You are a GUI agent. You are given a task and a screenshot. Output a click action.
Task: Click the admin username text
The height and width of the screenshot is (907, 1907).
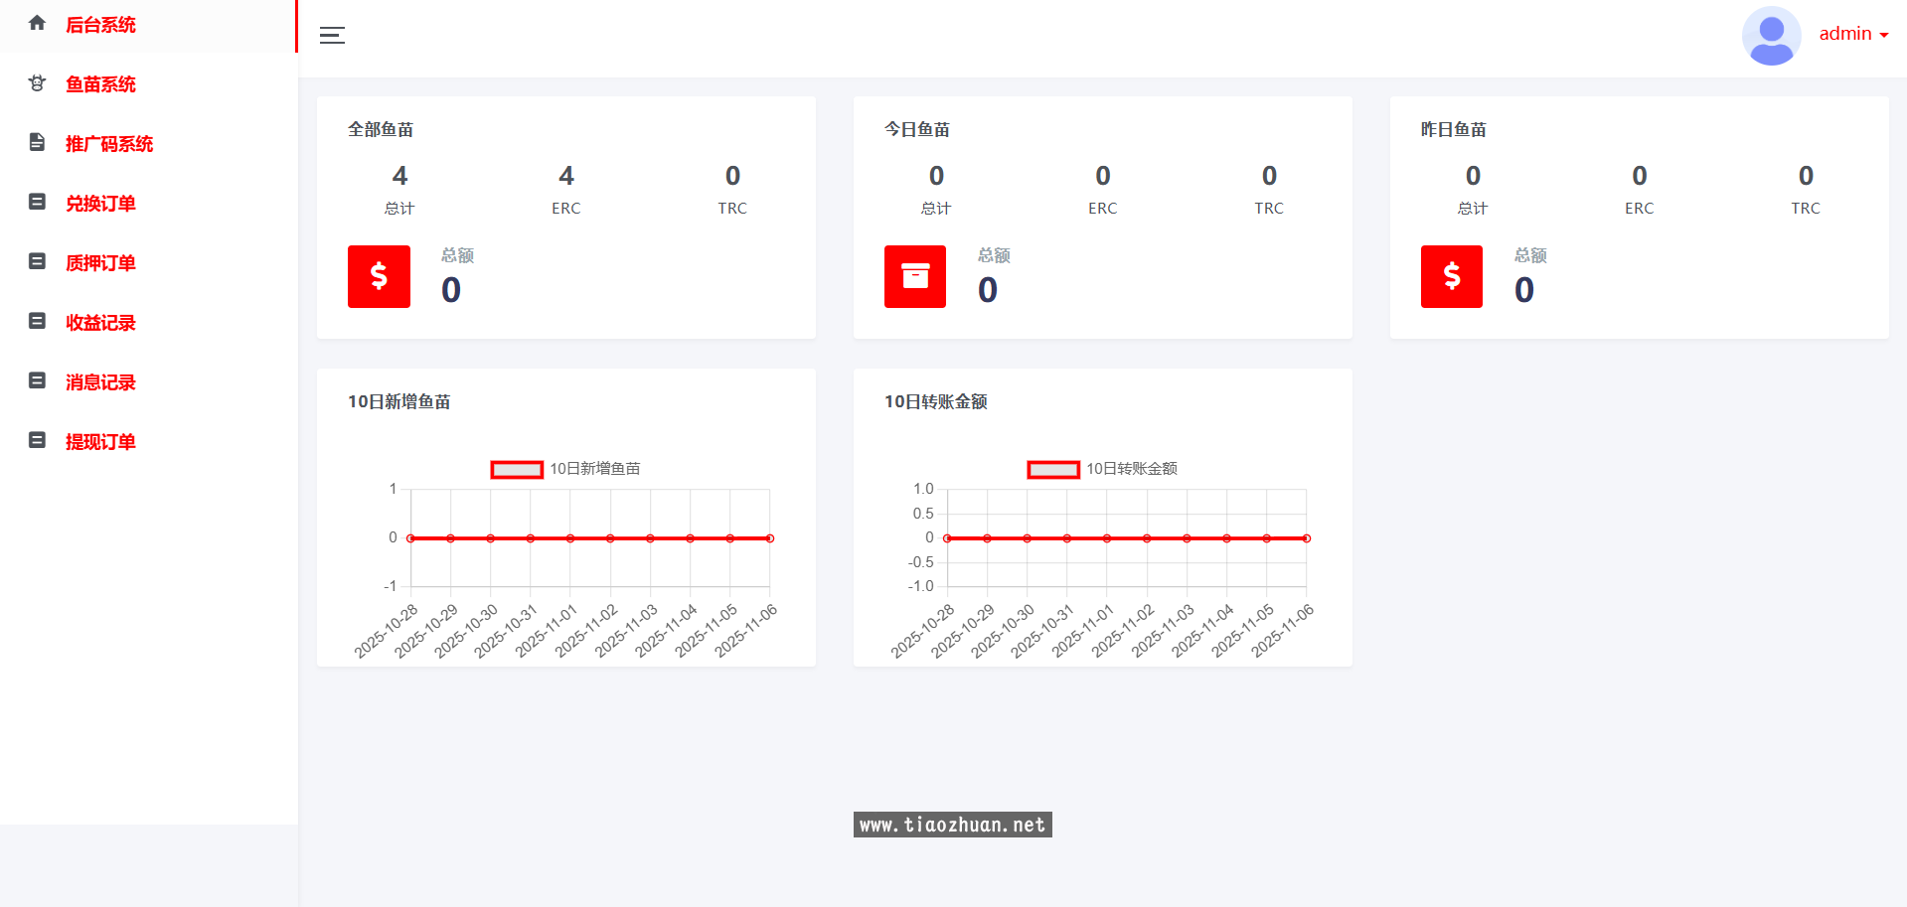tap(1844, 34)
